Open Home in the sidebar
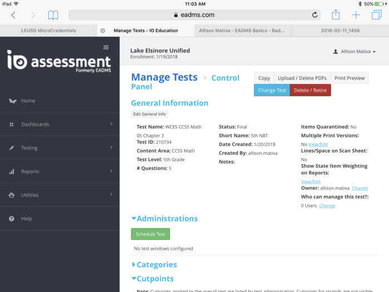Viewport: 389px width, 292px height. [x=28, y=101]
